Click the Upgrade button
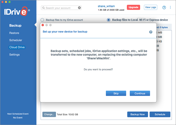 click(134, 7)
